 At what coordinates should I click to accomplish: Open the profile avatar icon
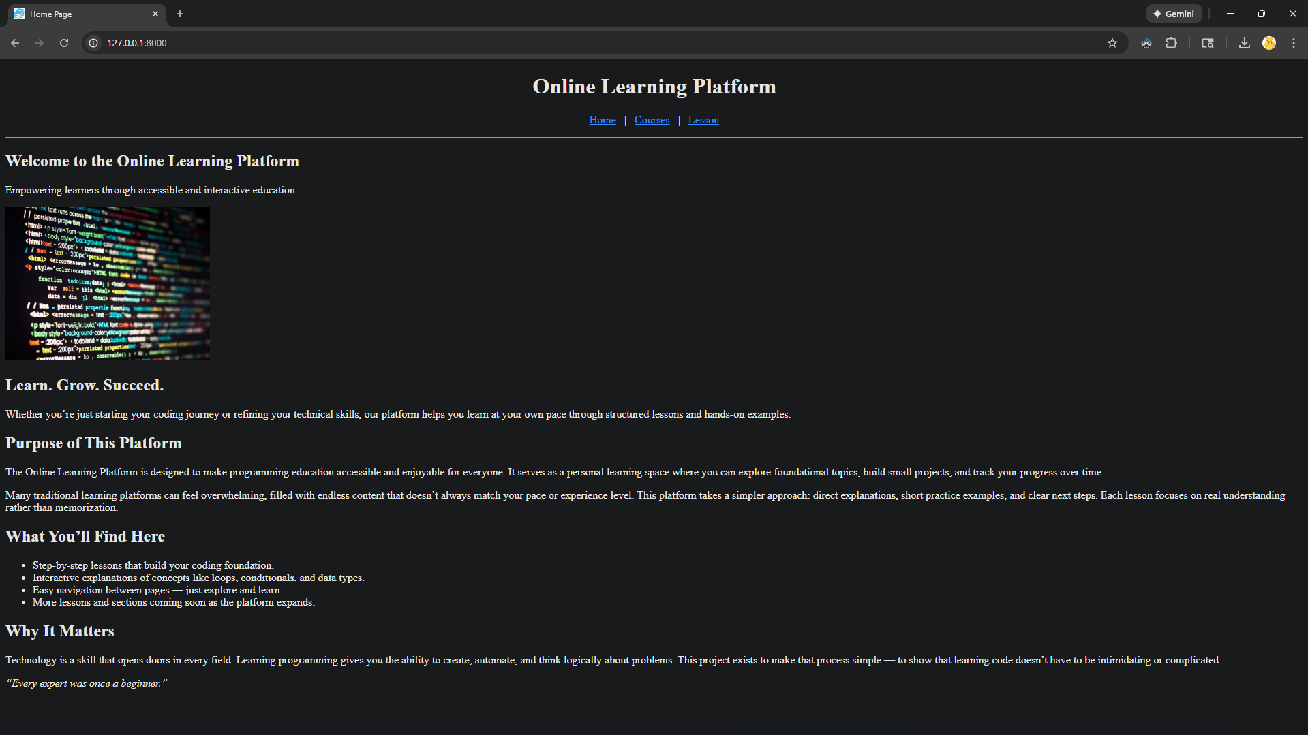(1268, 43)
